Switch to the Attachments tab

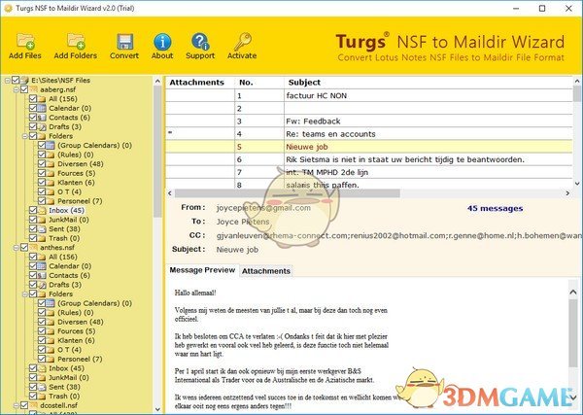click(266, 271)
